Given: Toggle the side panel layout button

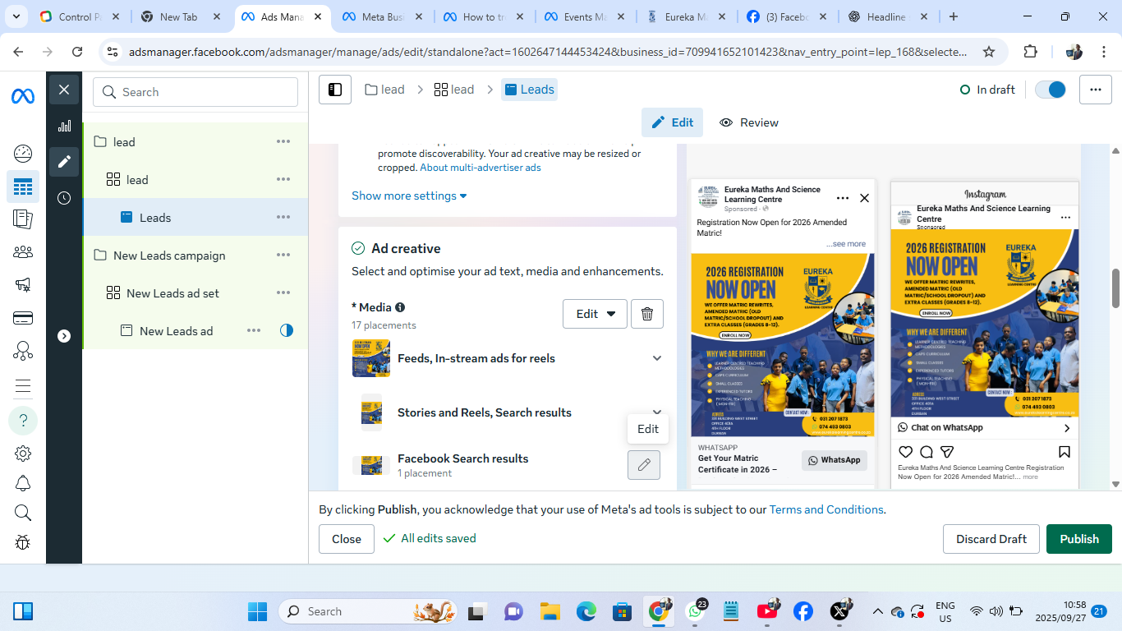Looking at the screenshot, I should (335, 90).
